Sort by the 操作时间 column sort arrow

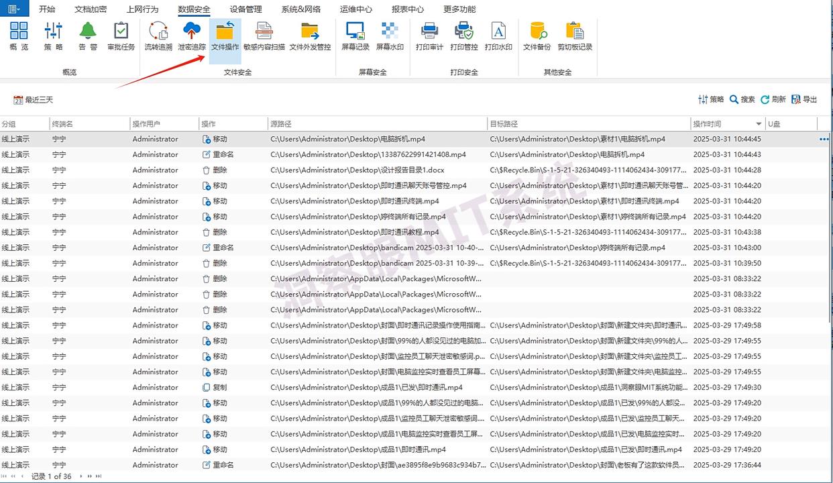click(759, 124)
